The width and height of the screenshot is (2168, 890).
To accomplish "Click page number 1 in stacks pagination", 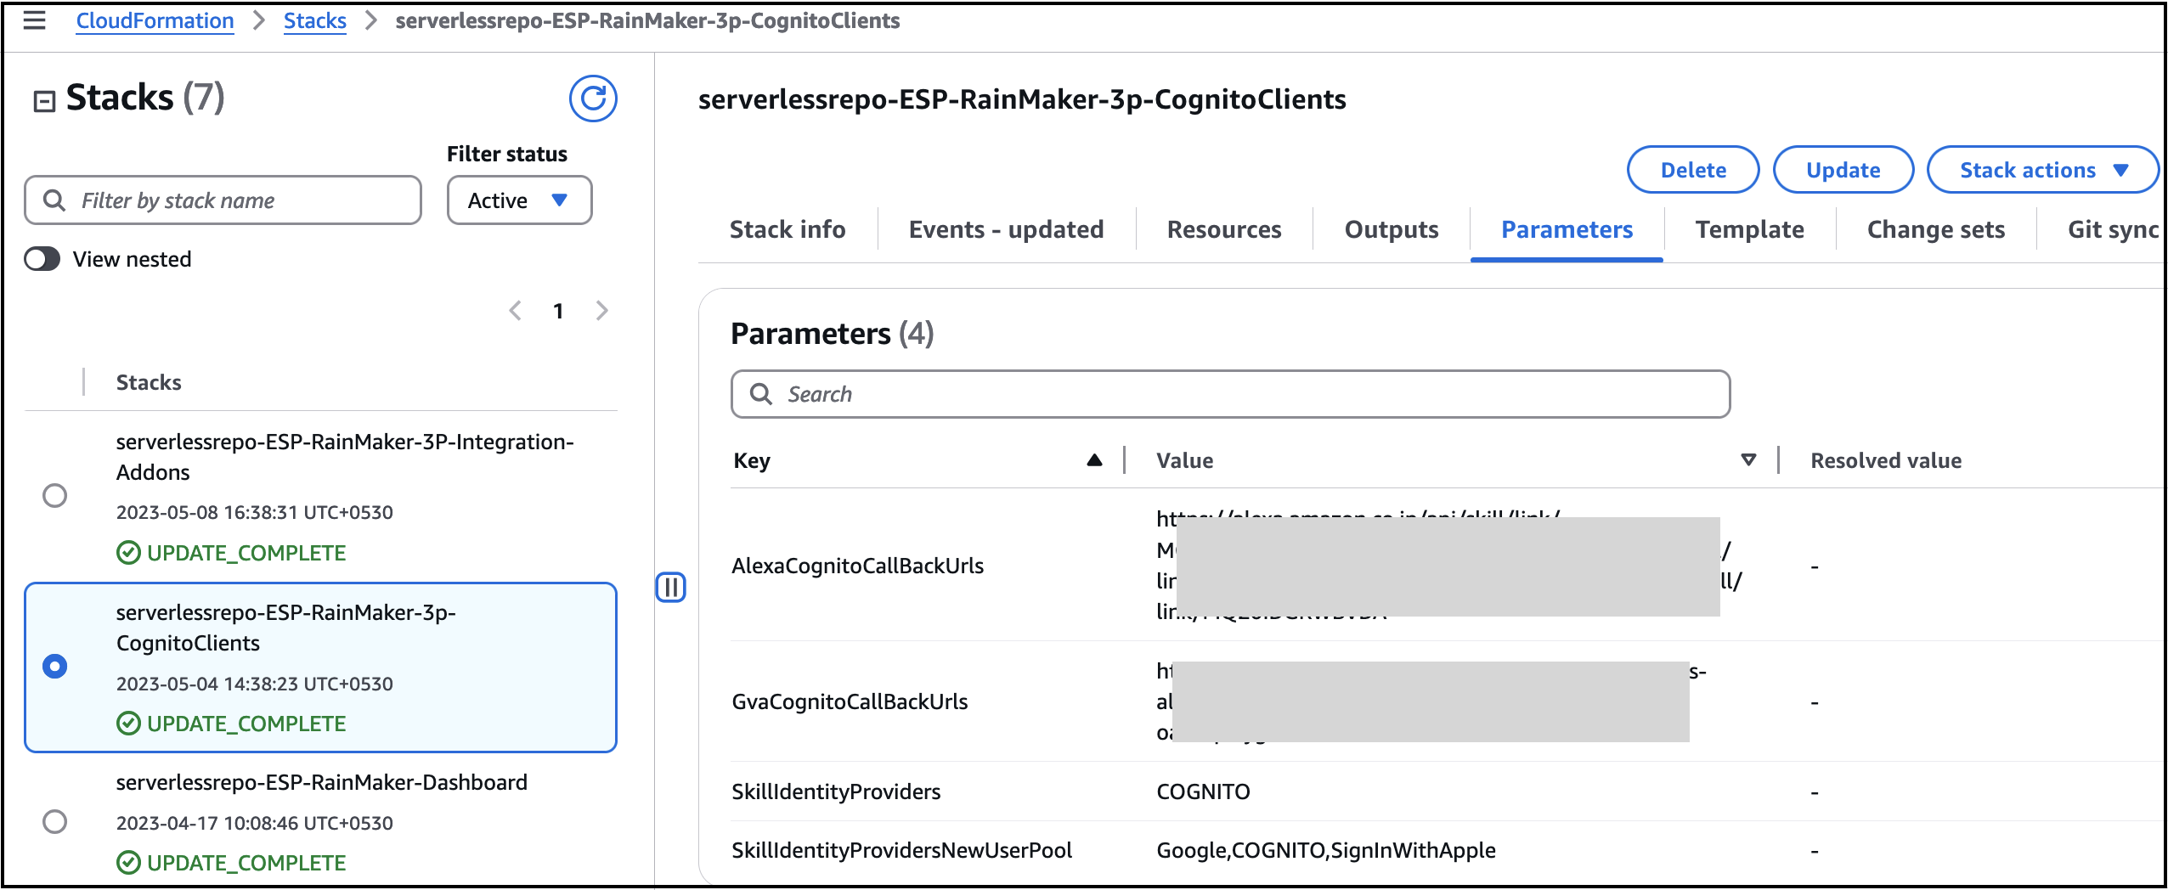I will click(558, 311).
